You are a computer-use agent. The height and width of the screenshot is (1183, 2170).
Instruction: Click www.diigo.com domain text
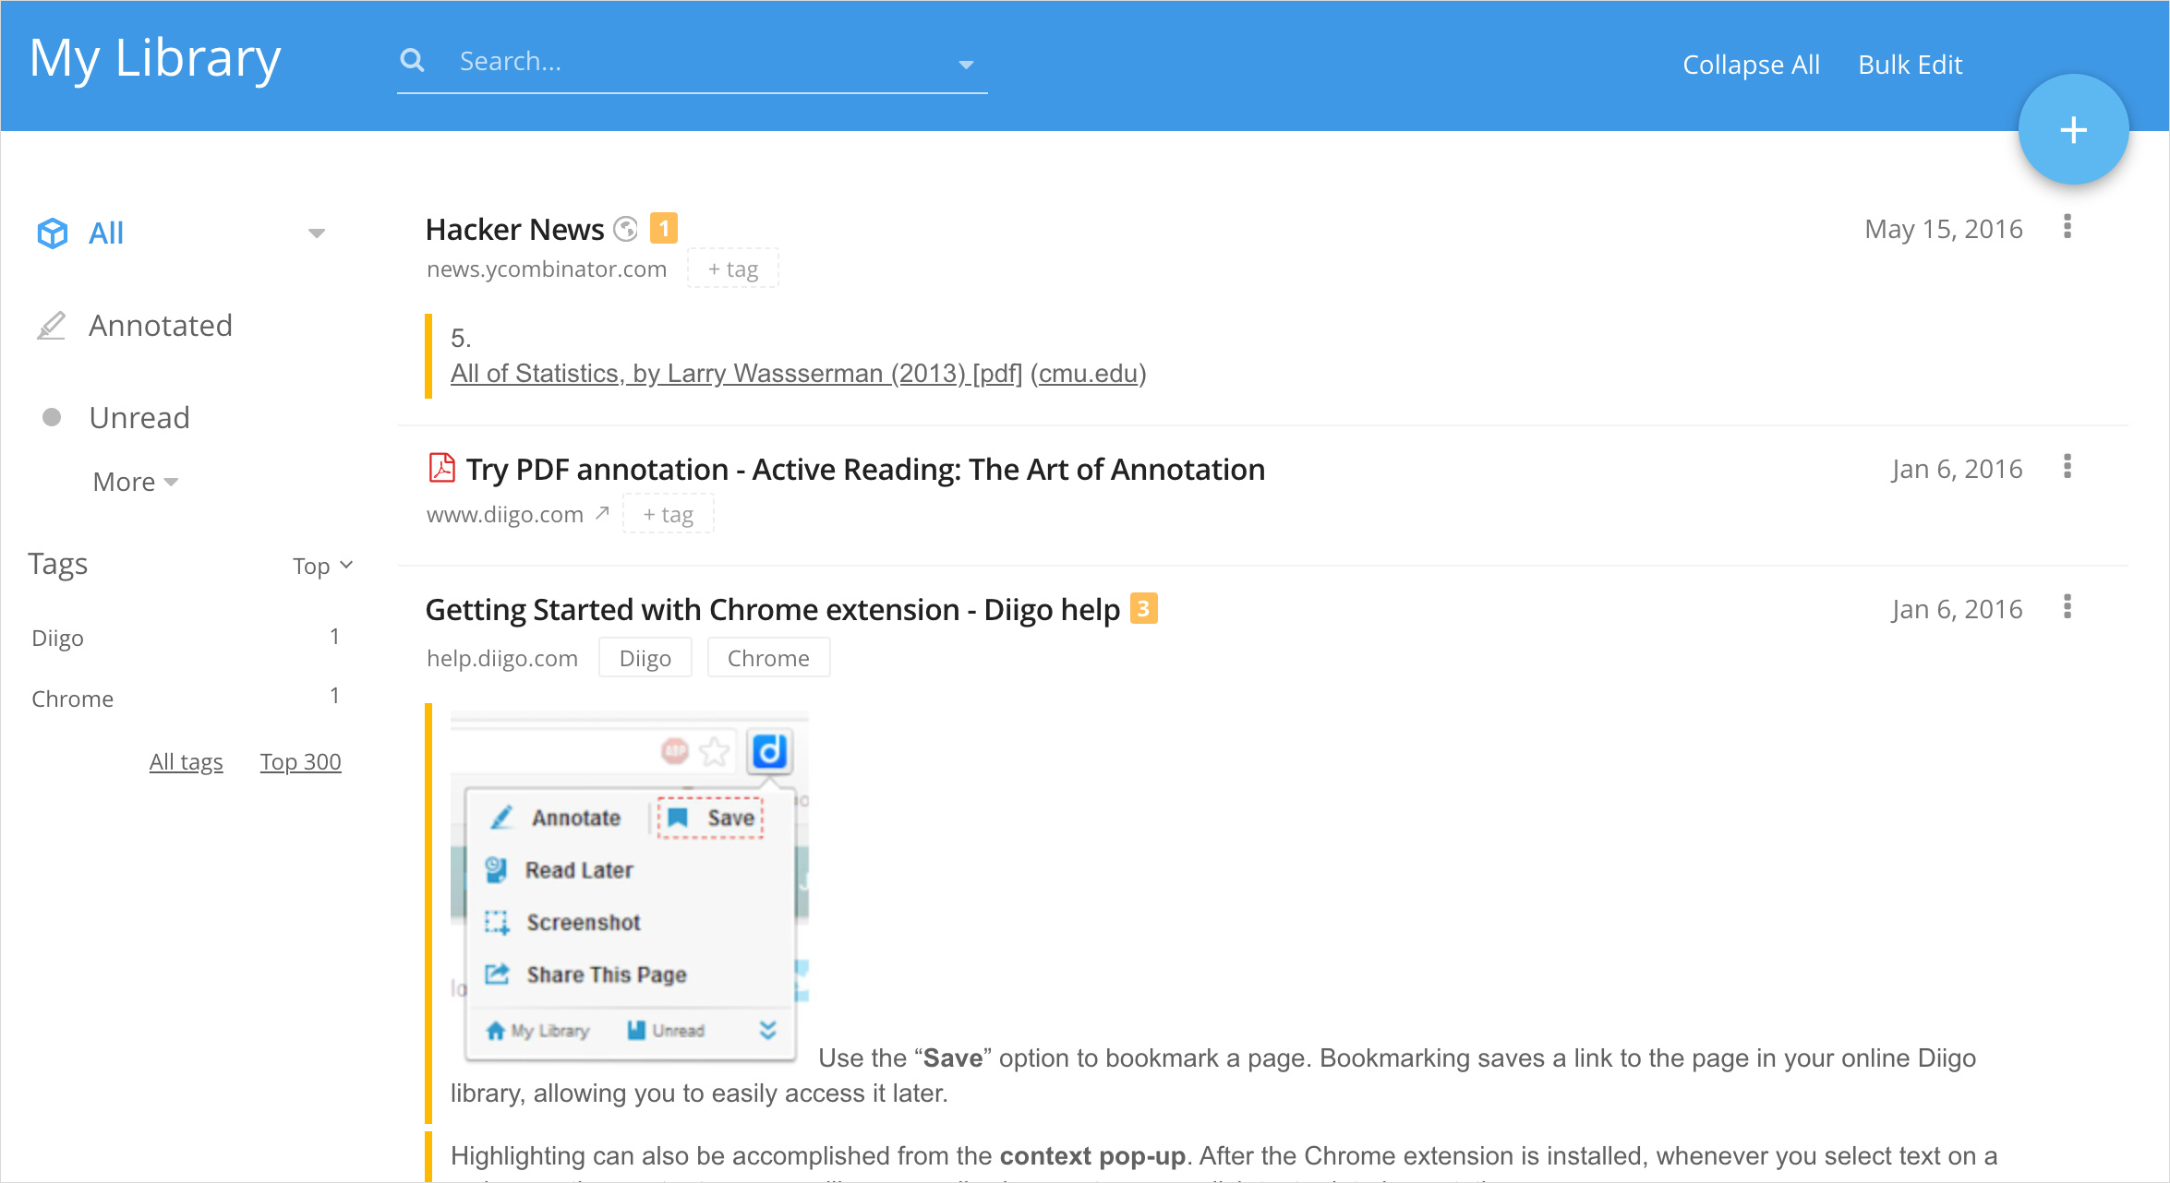[505, 514]
